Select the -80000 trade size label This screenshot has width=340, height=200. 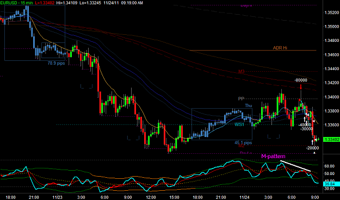301,80
